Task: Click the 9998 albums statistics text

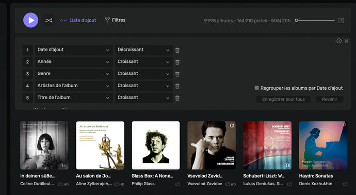Action: [218, 21]
